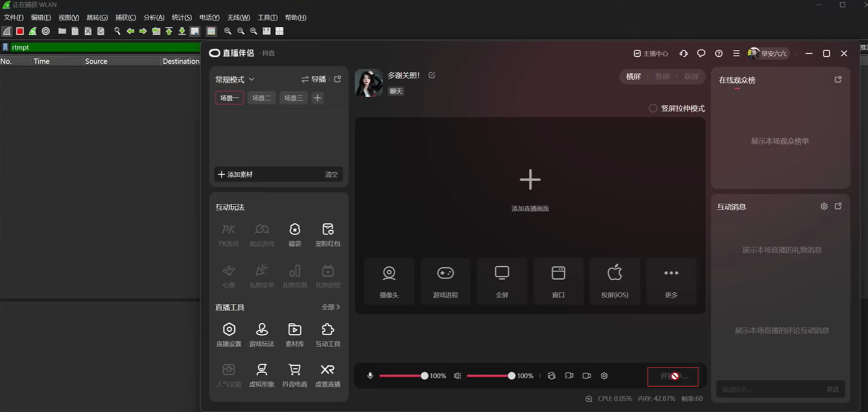Mute the microphone in the bottom bar
The image size is (868, 412).
[x=370, y=376]
